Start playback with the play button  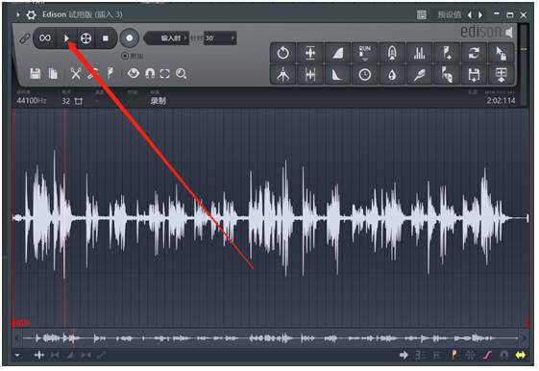click(x=66, y=38)
